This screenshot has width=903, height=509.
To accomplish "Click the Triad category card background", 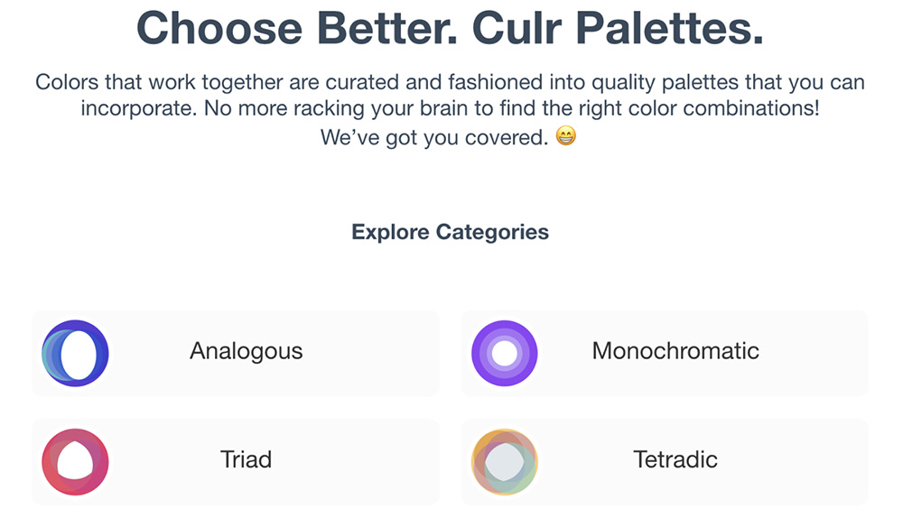I will (x=236, y=462).
